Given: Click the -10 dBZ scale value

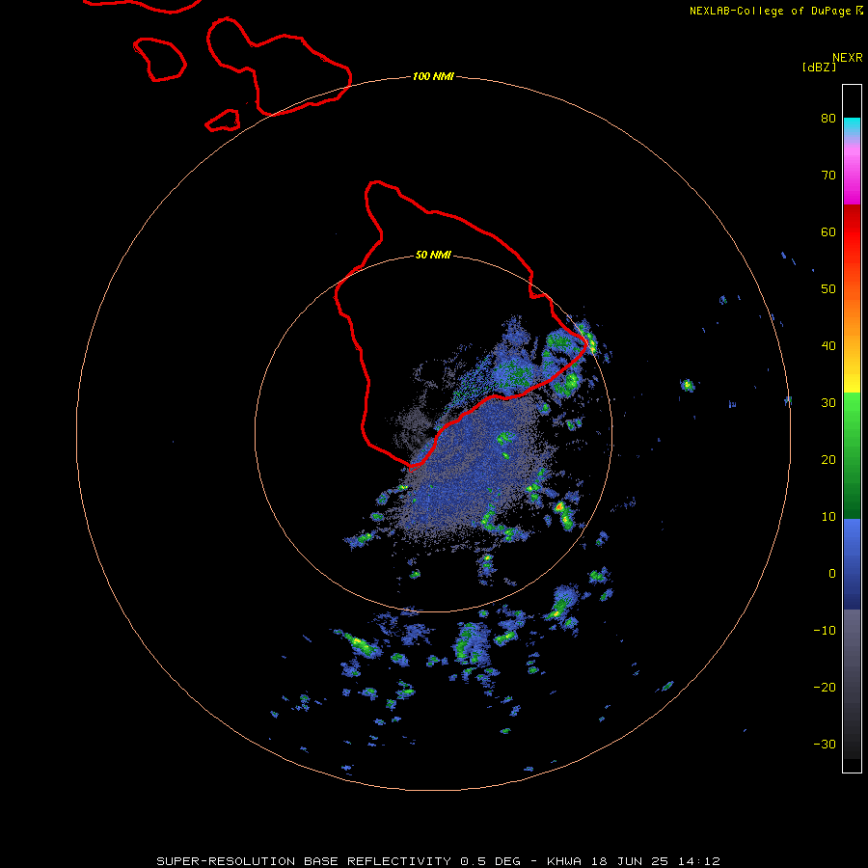Looking at the screenshot, I should [825, 631].
